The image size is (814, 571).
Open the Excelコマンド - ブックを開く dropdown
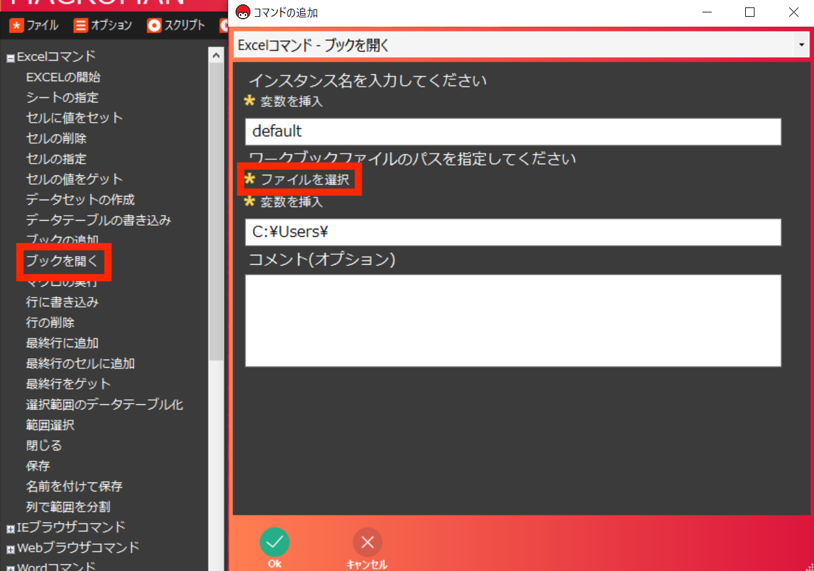click(801, 45)
